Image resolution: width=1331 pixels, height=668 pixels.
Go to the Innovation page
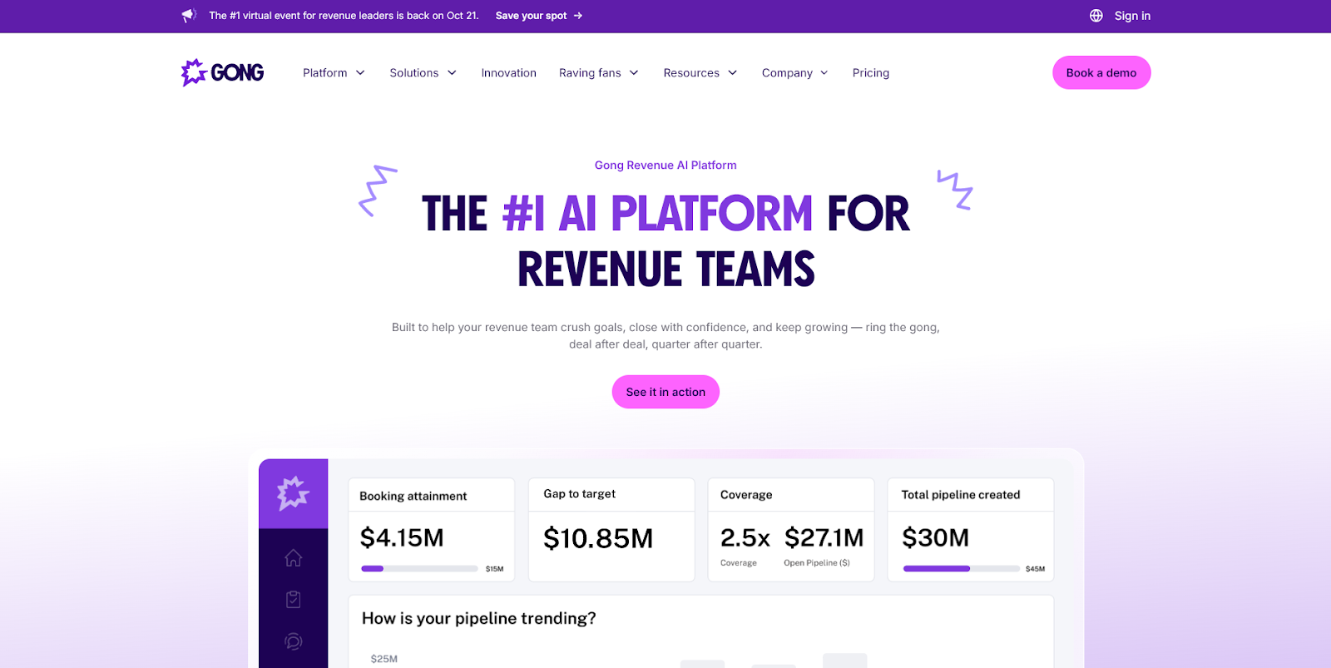[x=508, y=73]
